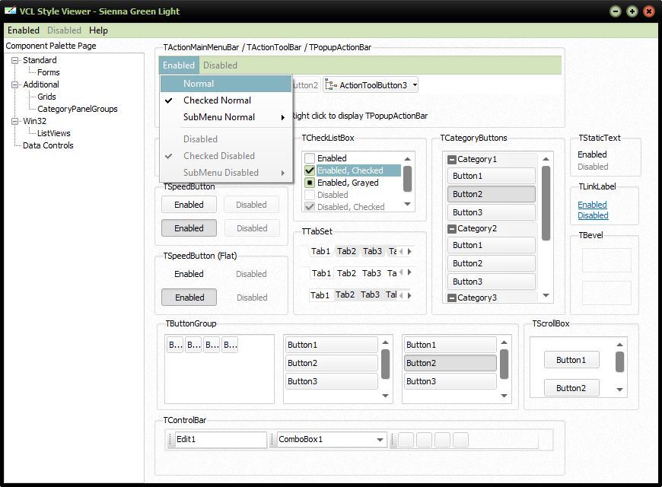The image size is (662, 487).
Task: Click TScrollBox scroll up arrow
Action: (x=620, y=345)
